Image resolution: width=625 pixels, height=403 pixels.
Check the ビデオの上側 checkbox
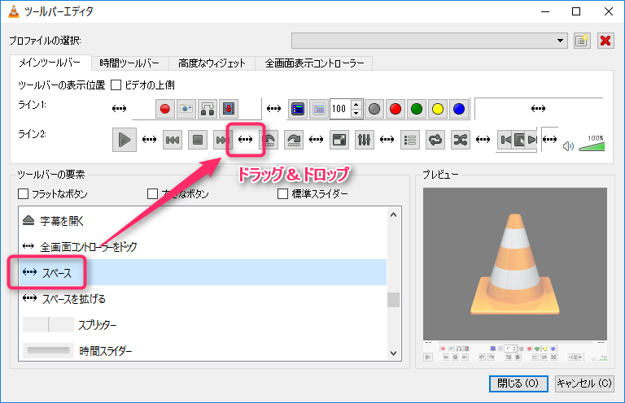pyautogui.click(x=116, y=84)
